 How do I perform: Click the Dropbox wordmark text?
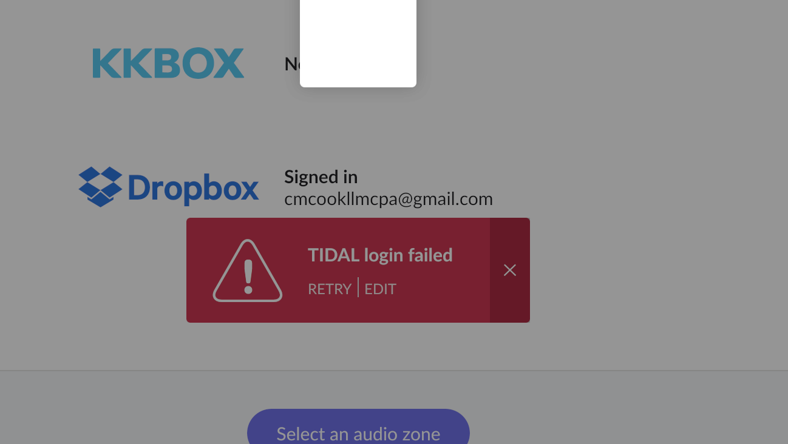pos(194,187)
